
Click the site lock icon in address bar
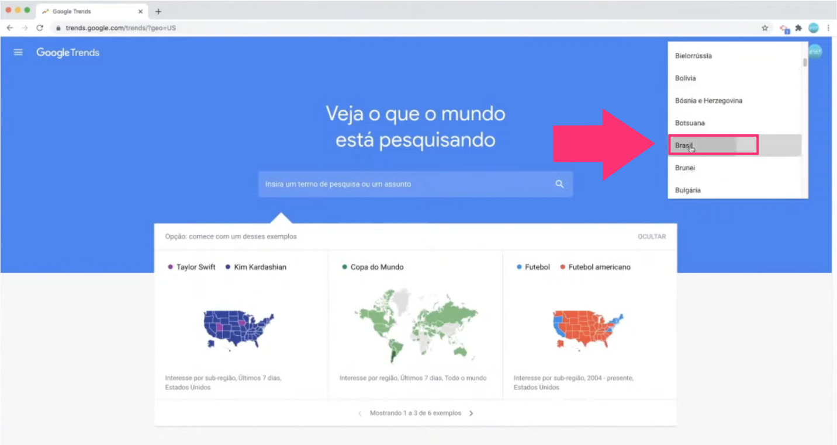58,27
